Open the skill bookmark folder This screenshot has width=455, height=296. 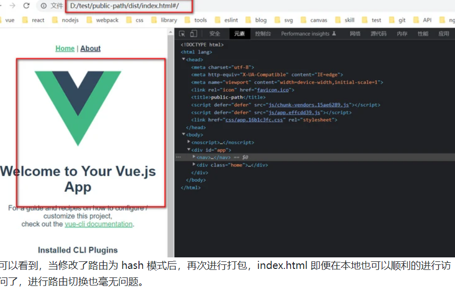[345, 20]
